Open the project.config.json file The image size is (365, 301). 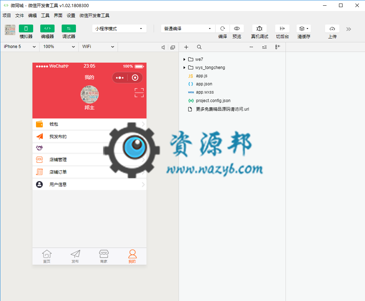213,101
